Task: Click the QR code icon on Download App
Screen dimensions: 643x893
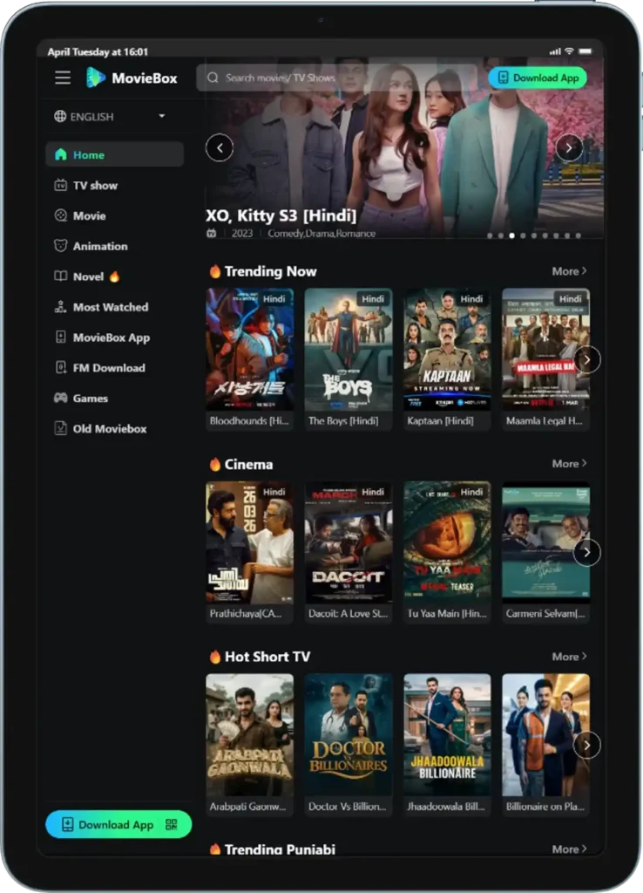Action: [172, 825]
